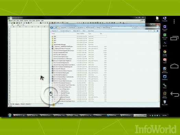
Task: Click the Open file icon in Excel toolbar
Action: coord(12,23)
